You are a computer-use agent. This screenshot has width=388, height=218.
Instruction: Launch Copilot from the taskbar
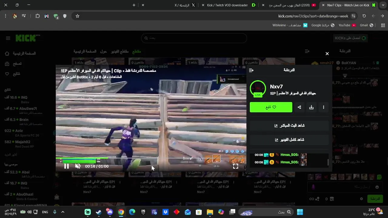coord(221,212)
